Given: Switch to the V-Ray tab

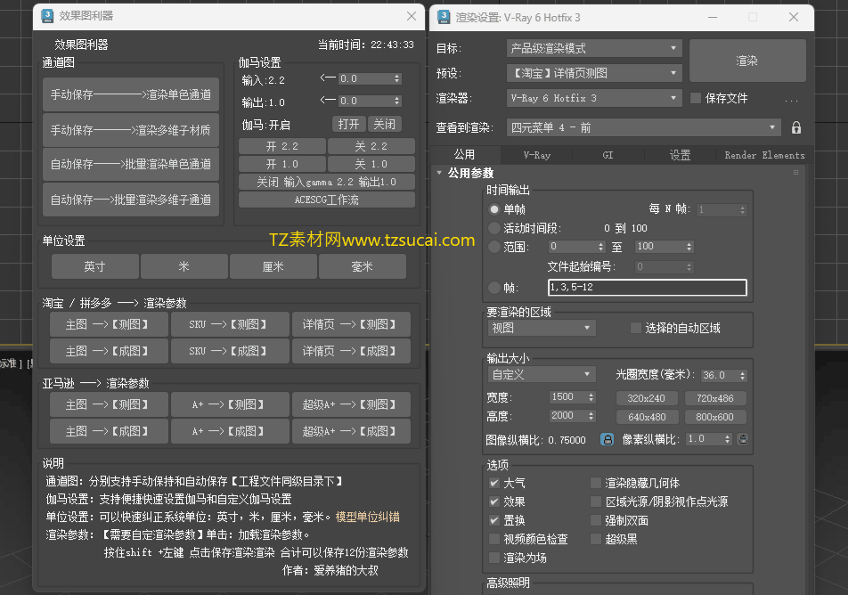Looking at the screenshot, I should [536, 155].
